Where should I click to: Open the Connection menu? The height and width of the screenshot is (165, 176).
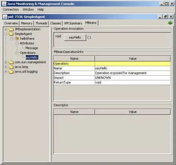point(11,10)
